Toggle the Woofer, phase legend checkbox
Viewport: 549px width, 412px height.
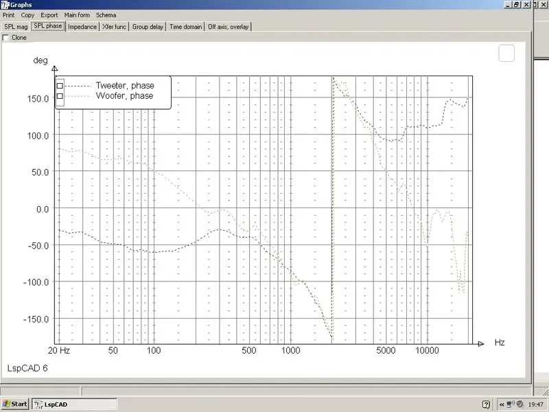click(x=60, y=96)
